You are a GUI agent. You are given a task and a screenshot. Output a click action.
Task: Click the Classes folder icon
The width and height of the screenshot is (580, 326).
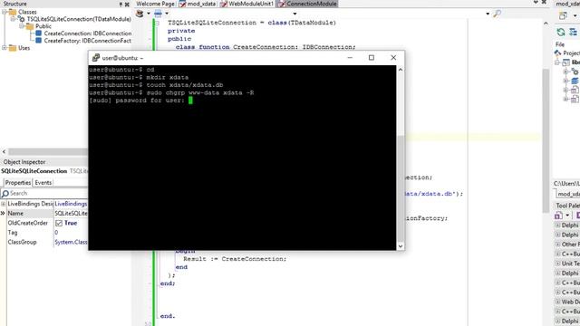13,12
